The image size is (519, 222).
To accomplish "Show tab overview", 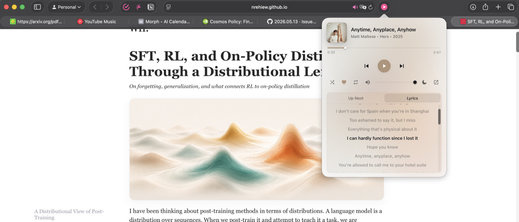I will click(x=511, y=7).
